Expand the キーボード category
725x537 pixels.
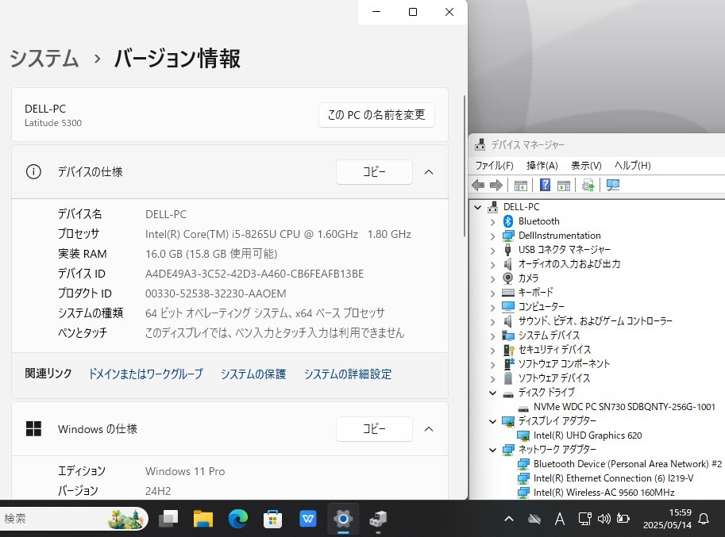[492, 292]
